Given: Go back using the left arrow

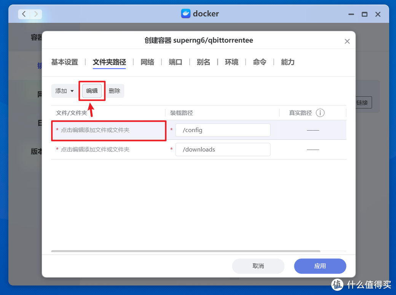Looking at the screenshot, I should [24, 14].
